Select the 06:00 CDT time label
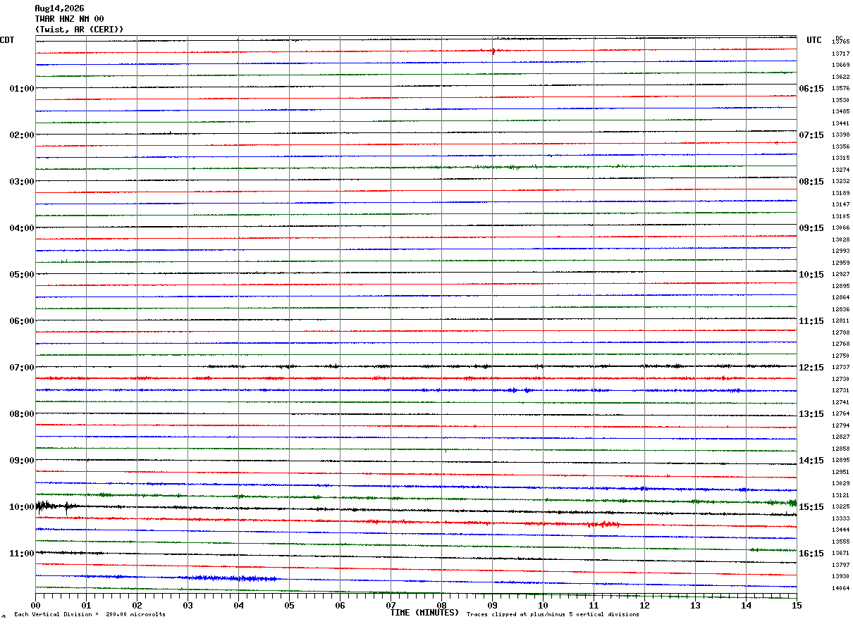The width and height of the screenshot is (853, 624). tap(22, 321)
